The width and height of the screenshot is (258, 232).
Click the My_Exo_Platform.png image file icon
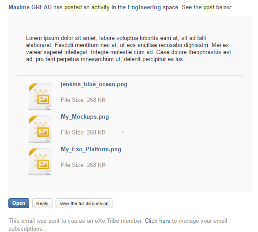coord(40,161)
